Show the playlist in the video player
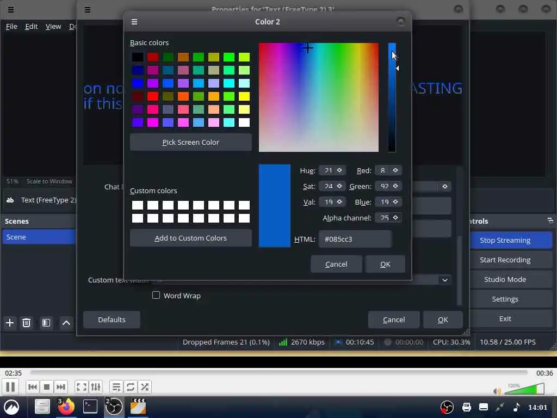The width and height of the screenshot is (557, 418). (x=116, y=387)
